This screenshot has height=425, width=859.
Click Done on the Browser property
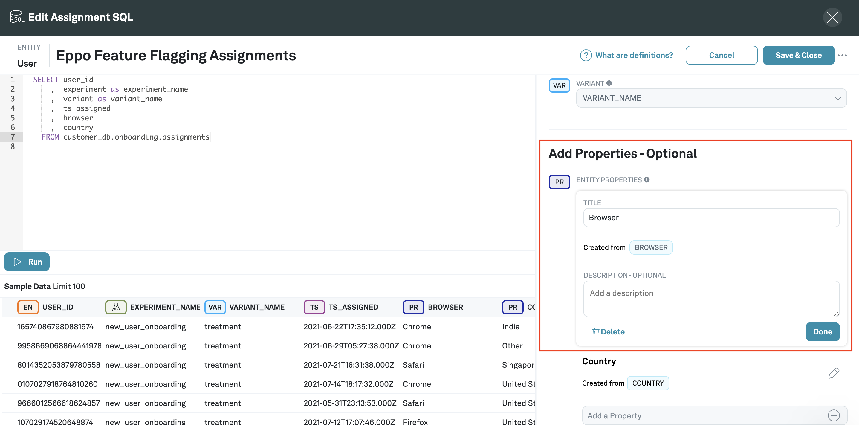tap(822, 332)
